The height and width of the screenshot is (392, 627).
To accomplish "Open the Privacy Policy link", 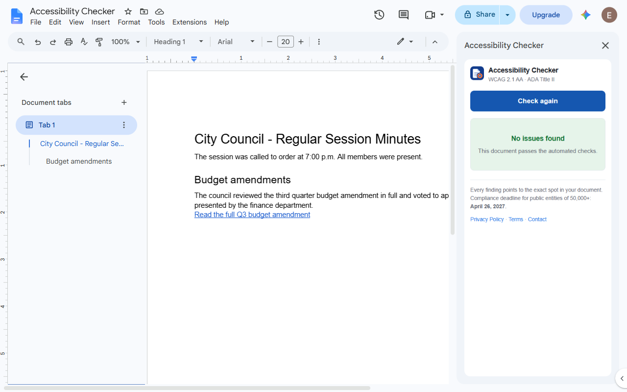I will click(x=487, y=220).
